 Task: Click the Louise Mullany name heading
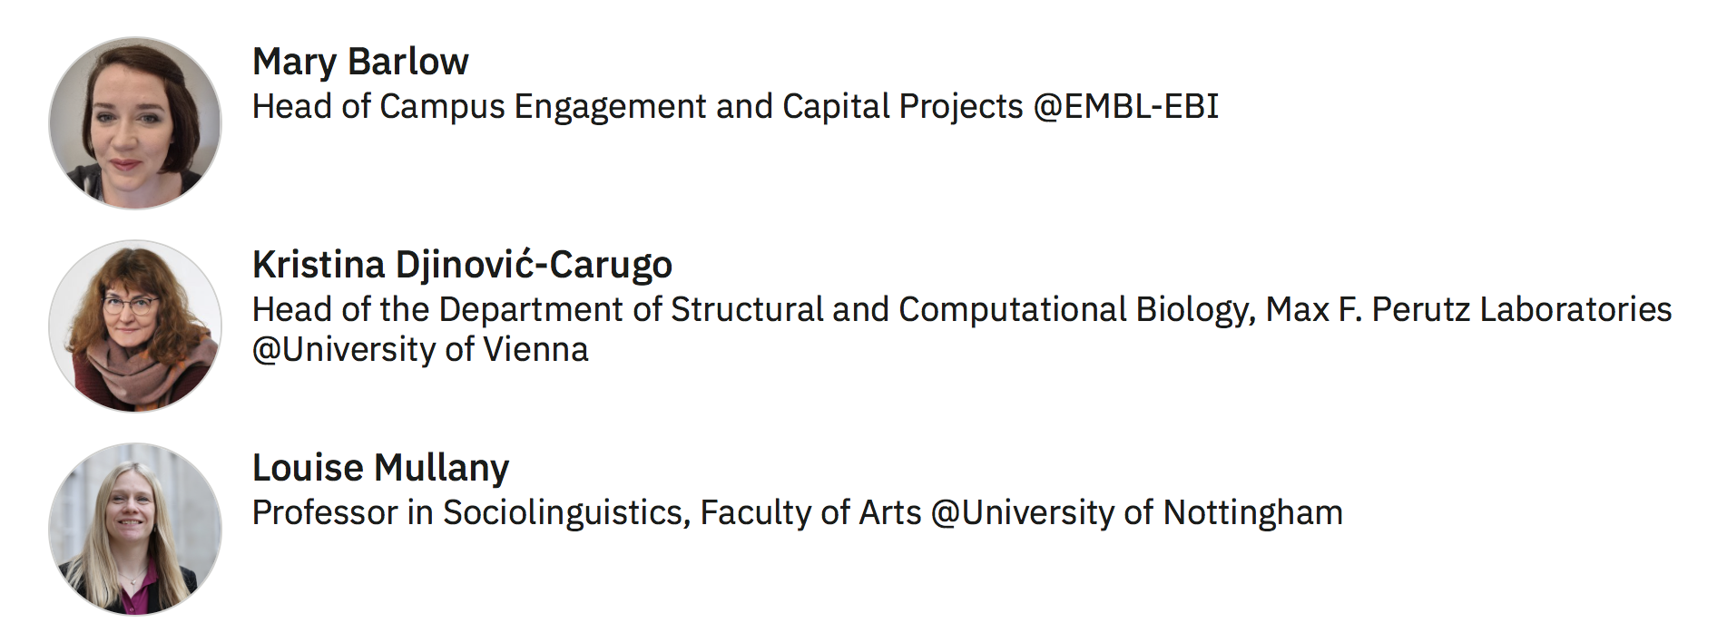tap(380, 468)
